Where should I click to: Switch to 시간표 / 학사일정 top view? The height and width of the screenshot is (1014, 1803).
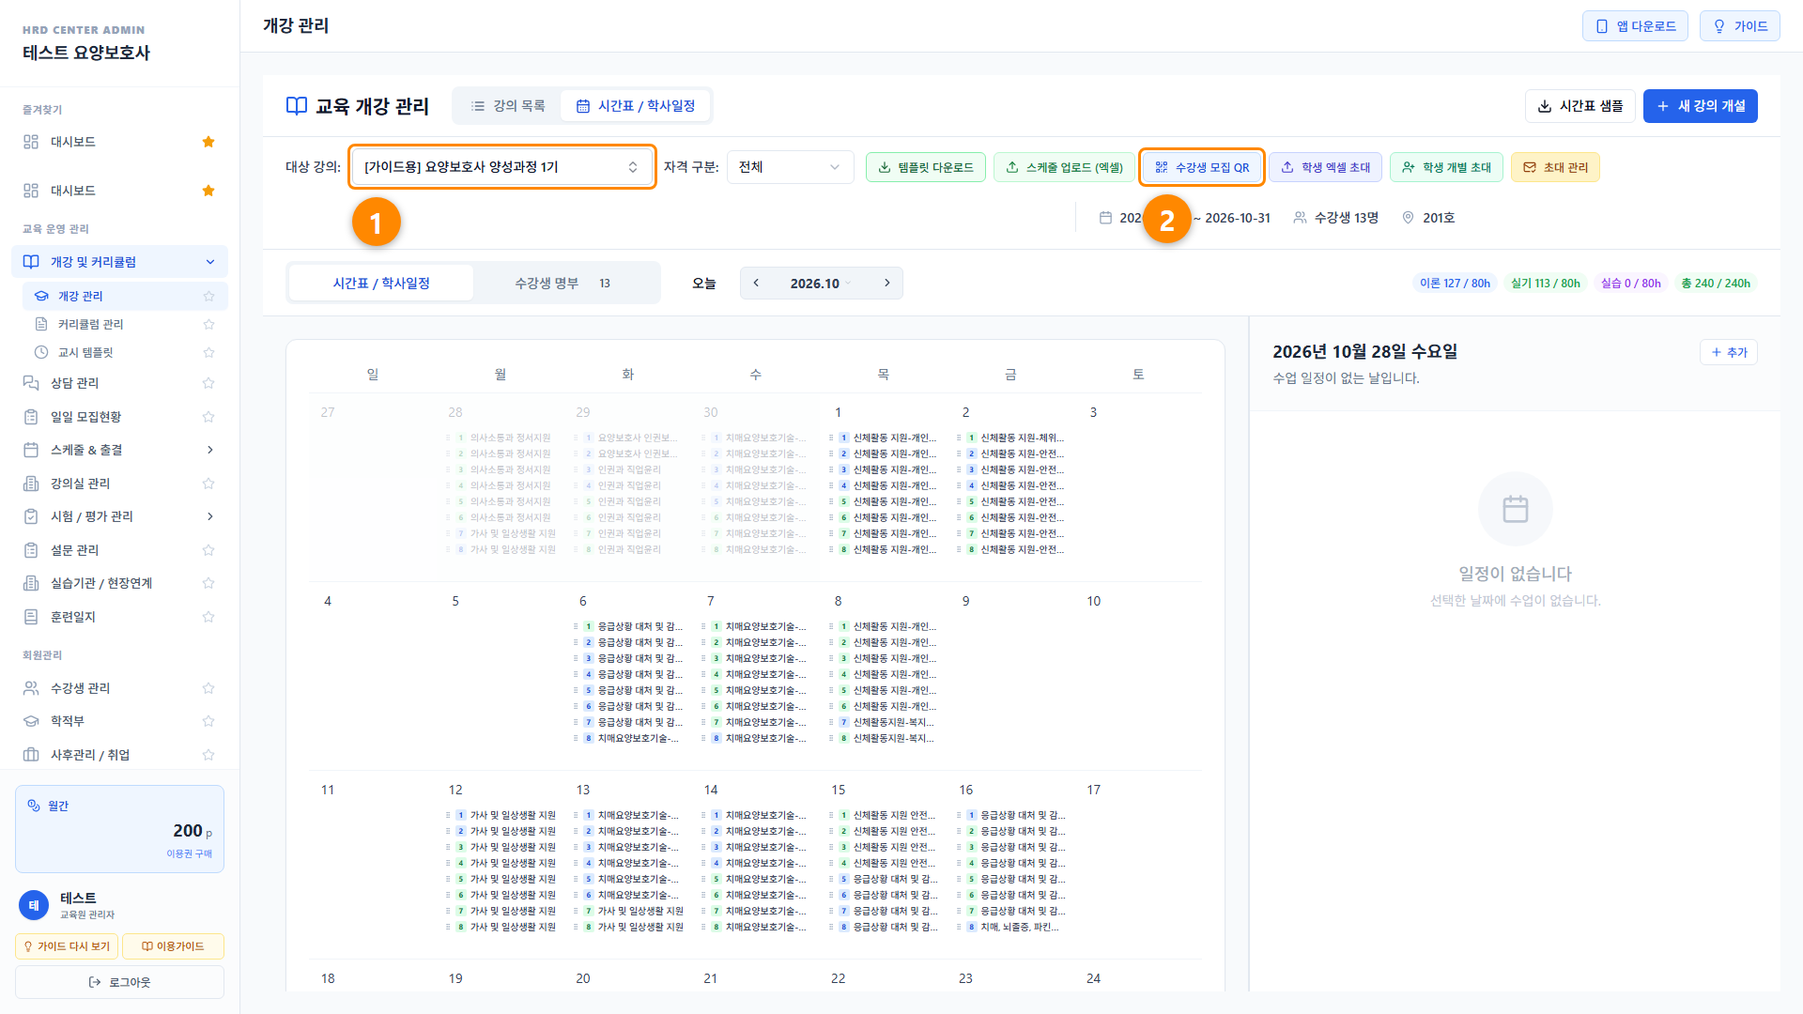(636, 106)
